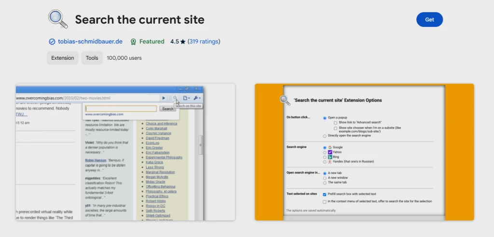This screenshot has width=494, height=237.
Task: Click the magnifying glass extension logo
Action: point(58,20)
